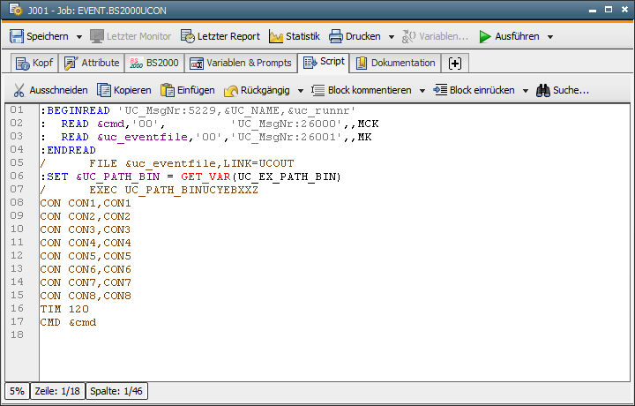
Task: Open the Speichern dropdown arrow
Action: 79,37
